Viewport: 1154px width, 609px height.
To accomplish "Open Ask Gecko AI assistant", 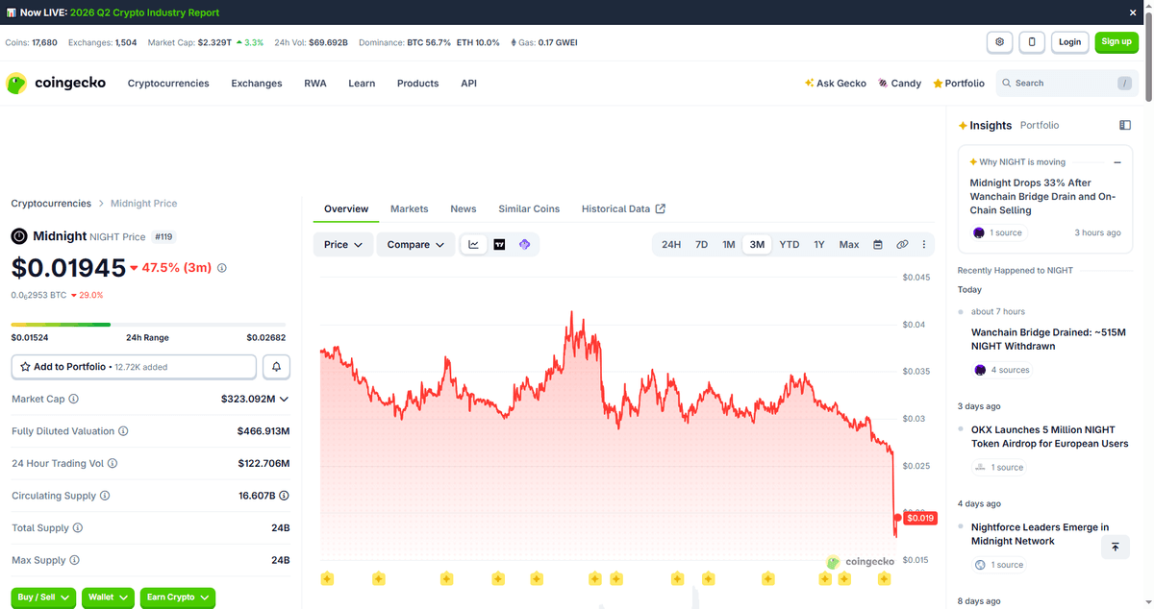I will [x=836, y=84].
